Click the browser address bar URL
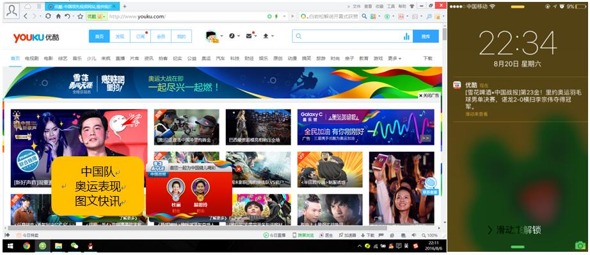The height and width of the screenshot is (255, 590). 137,17
